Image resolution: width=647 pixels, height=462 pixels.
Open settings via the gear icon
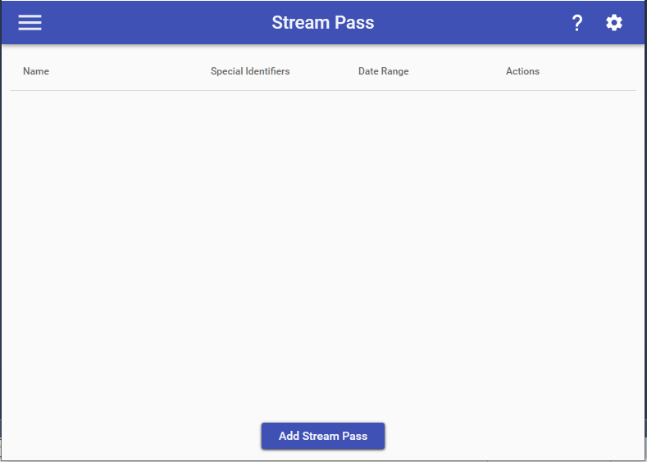pyautogui.click(x=614, y=23)
